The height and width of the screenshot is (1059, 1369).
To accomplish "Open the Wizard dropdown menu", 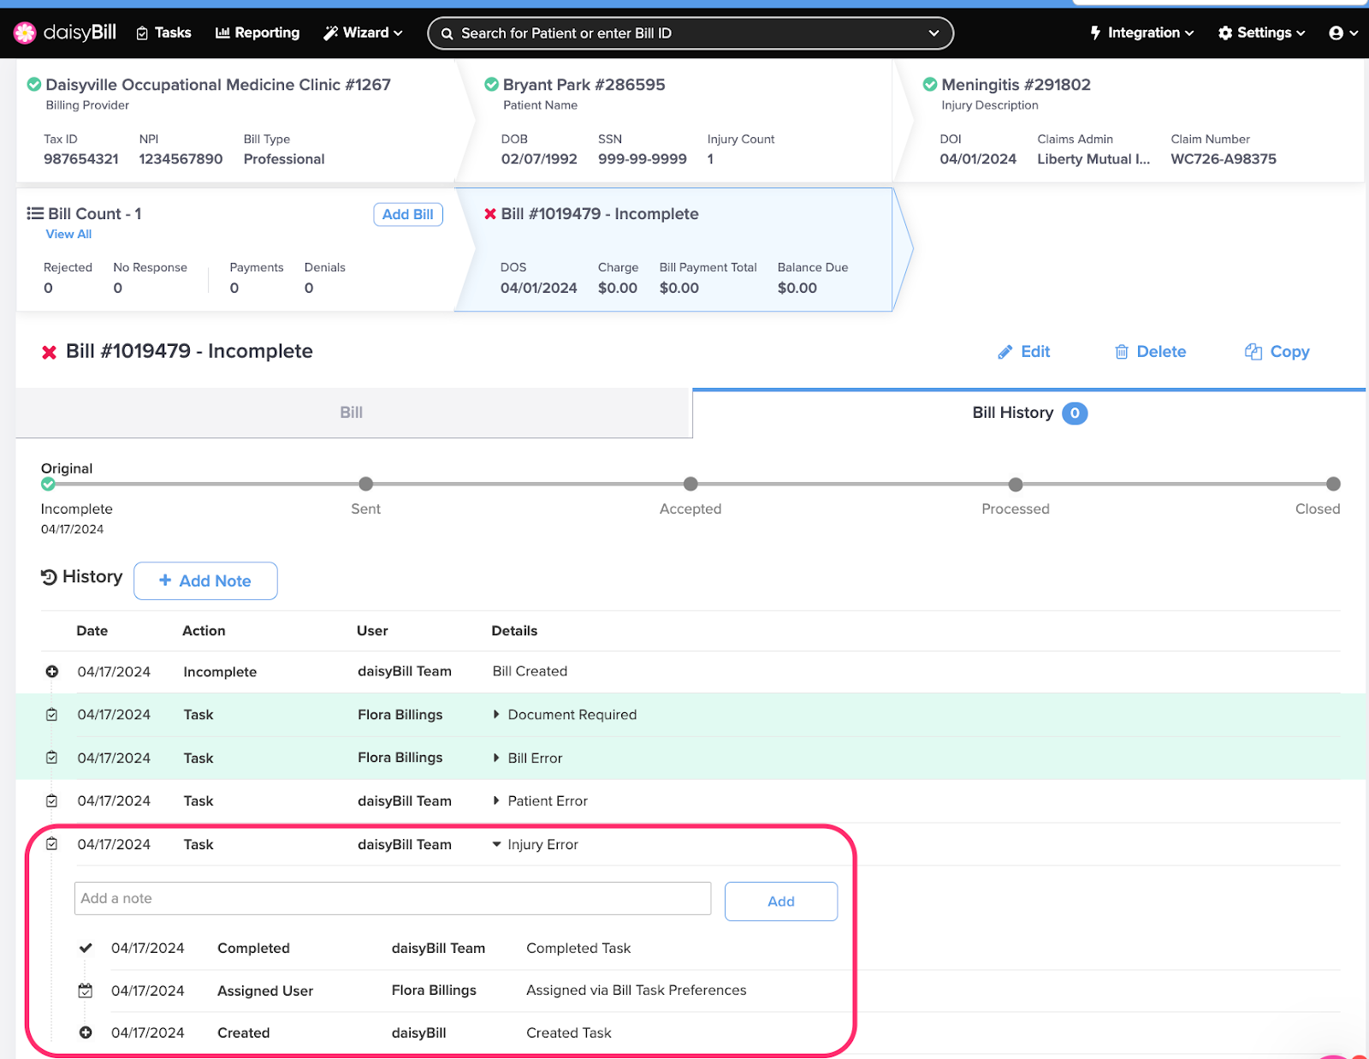I will pos(363,33).
